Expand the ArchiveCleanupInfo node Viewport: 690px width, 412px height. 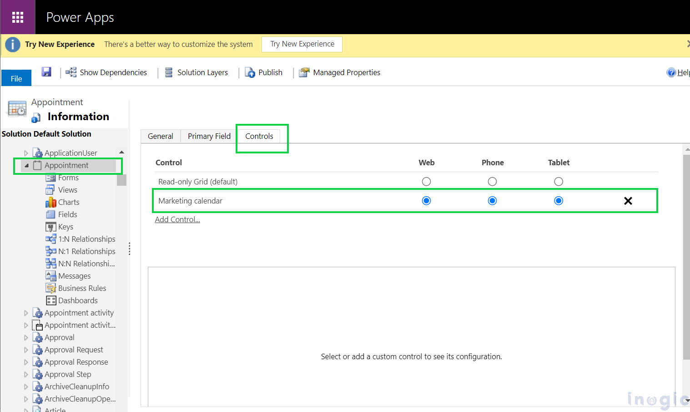pyautogui.click(x=26, y=387)
